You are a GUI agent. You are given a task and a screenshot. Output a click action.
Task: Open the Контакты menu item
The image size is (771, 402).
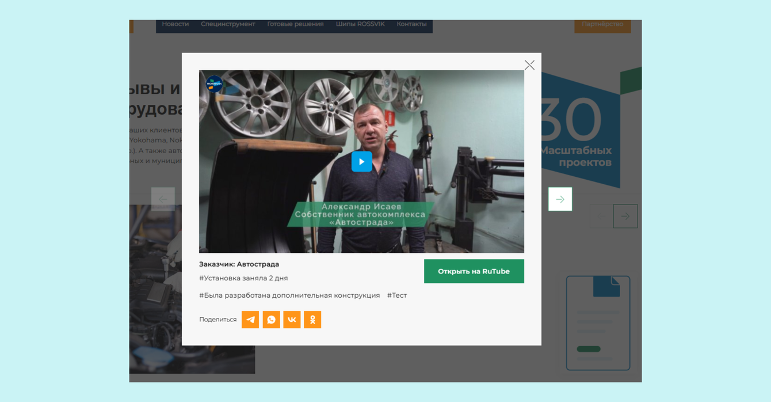tap(411, 24)
